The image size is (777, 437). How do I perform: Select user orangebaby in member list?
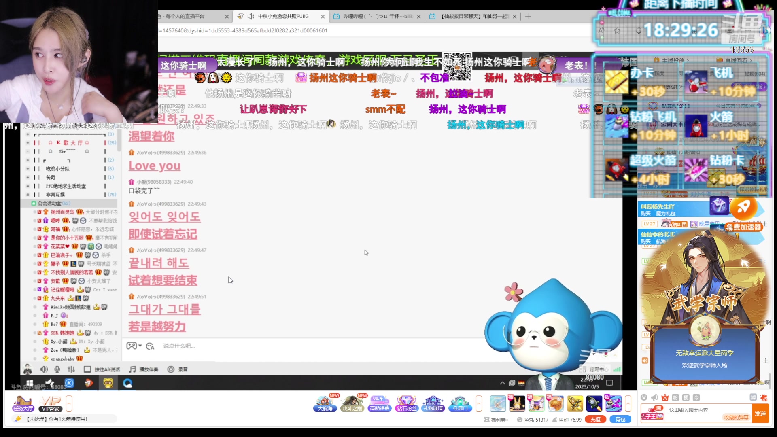[75, 359]
